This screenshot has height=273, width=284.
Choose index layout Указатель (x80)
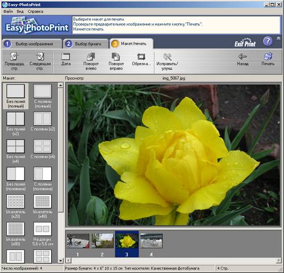(x=16, y=234)
